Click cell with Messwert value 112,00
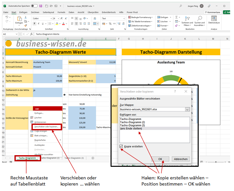Screen dimensions: 234x191 point(106,62)
